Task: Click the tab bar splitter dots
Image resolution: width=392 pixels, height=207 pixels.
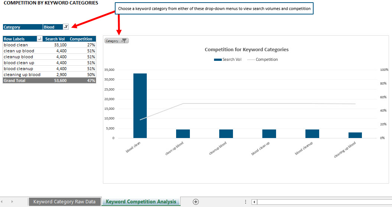Action: [x=245, y=202]
